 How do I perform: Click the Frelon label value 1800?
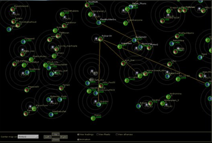98,117
